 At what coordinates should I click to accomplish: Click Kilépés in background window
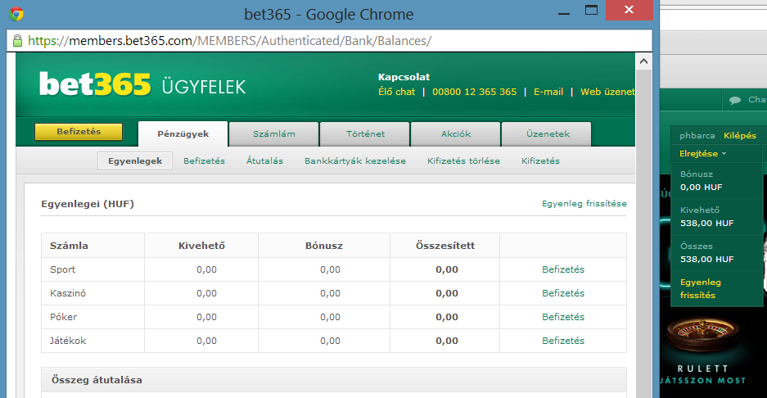pos(740,136)
